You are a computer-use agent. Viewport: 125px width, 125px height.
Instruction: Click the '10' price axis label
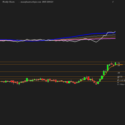point(119,73)
